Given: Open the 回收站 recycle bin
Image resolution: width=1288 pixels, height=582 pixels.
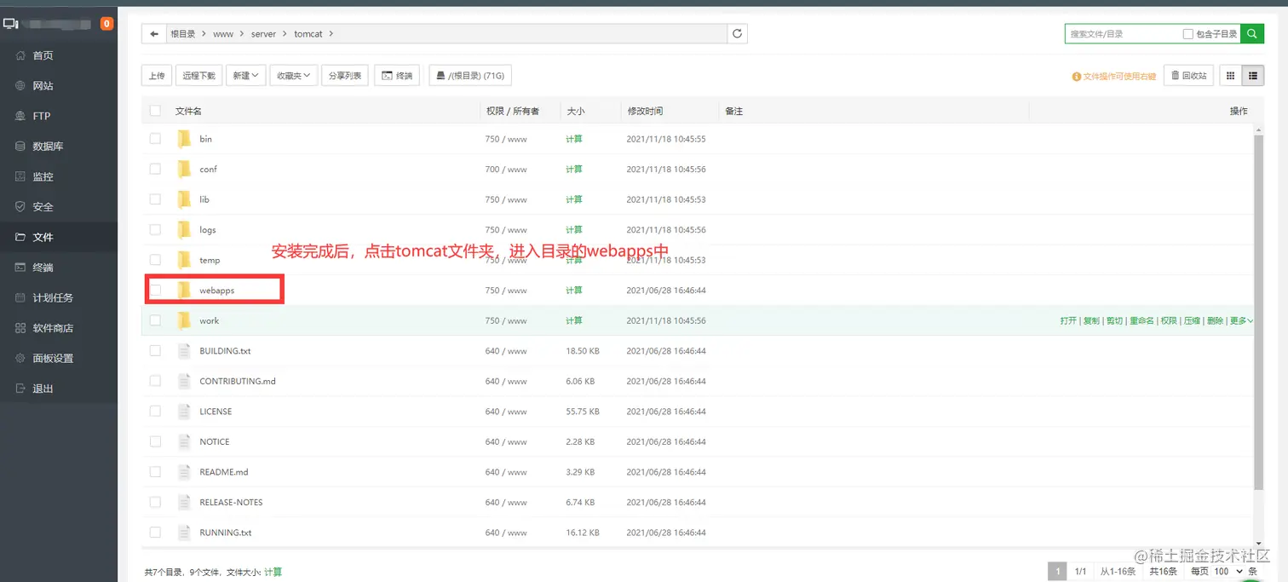Looking at the screenshot, I should coord(1188,76).
